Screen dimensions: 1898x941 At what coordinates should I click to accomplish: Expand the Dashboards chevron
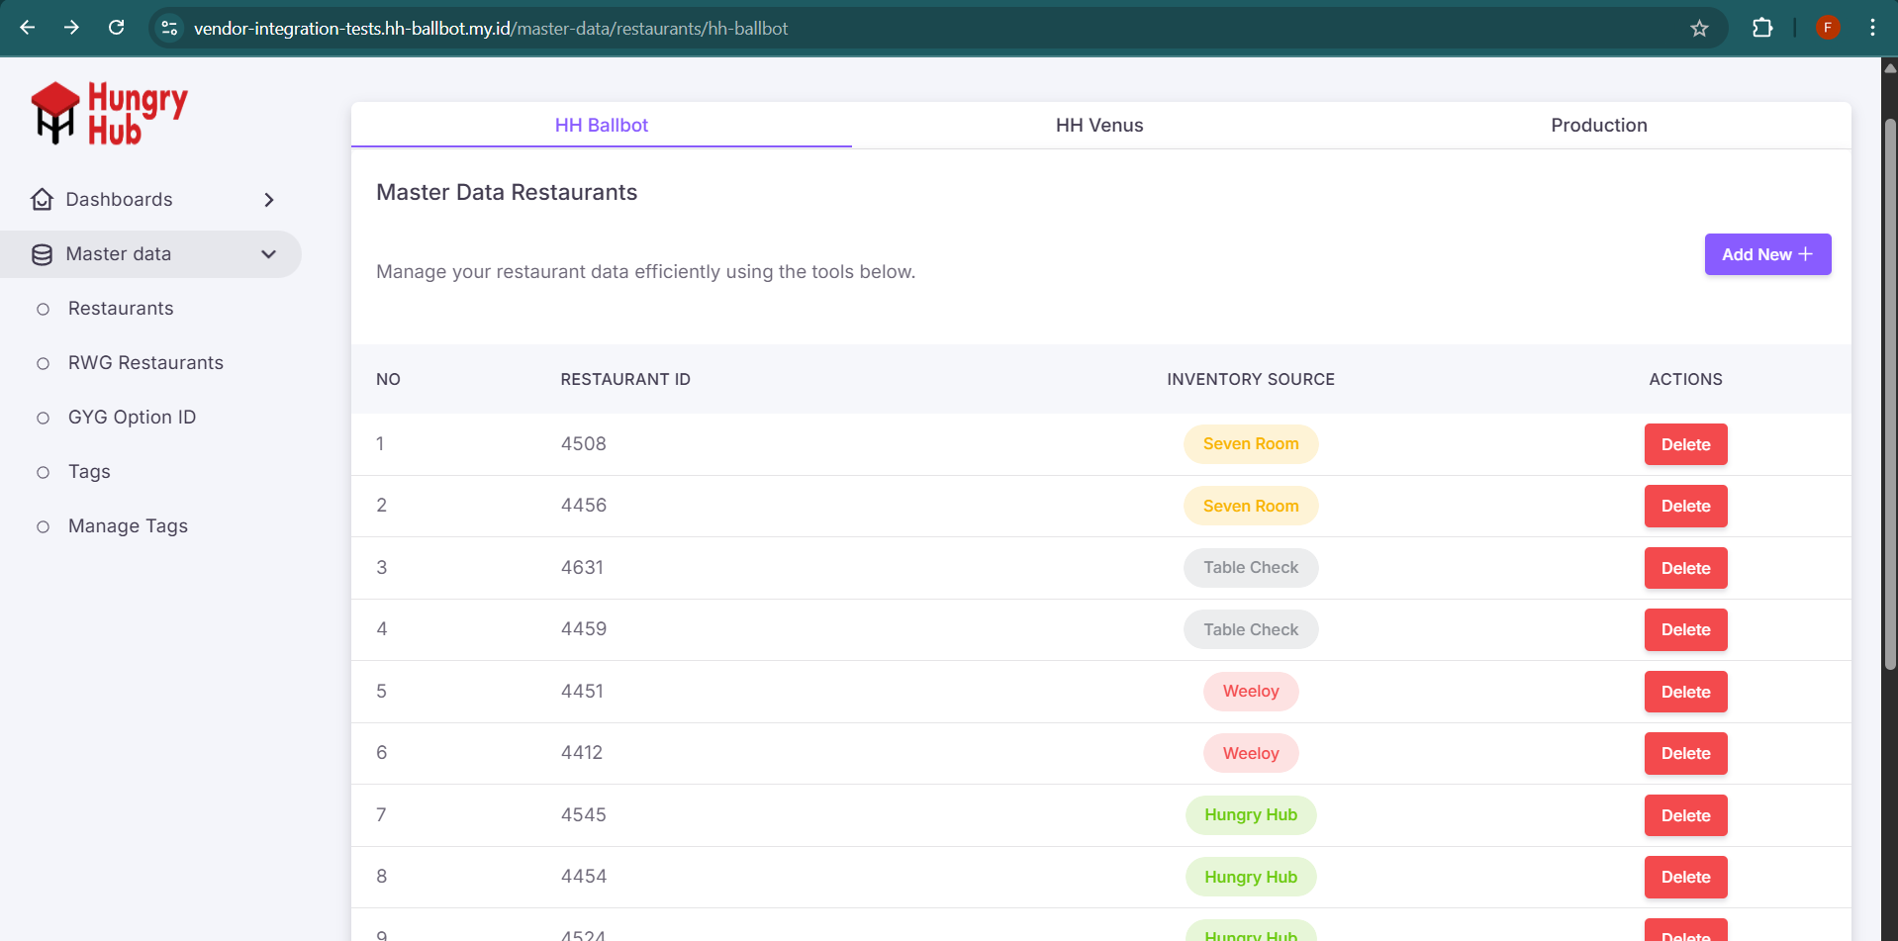pyautogui.click(x=269, y=200)
